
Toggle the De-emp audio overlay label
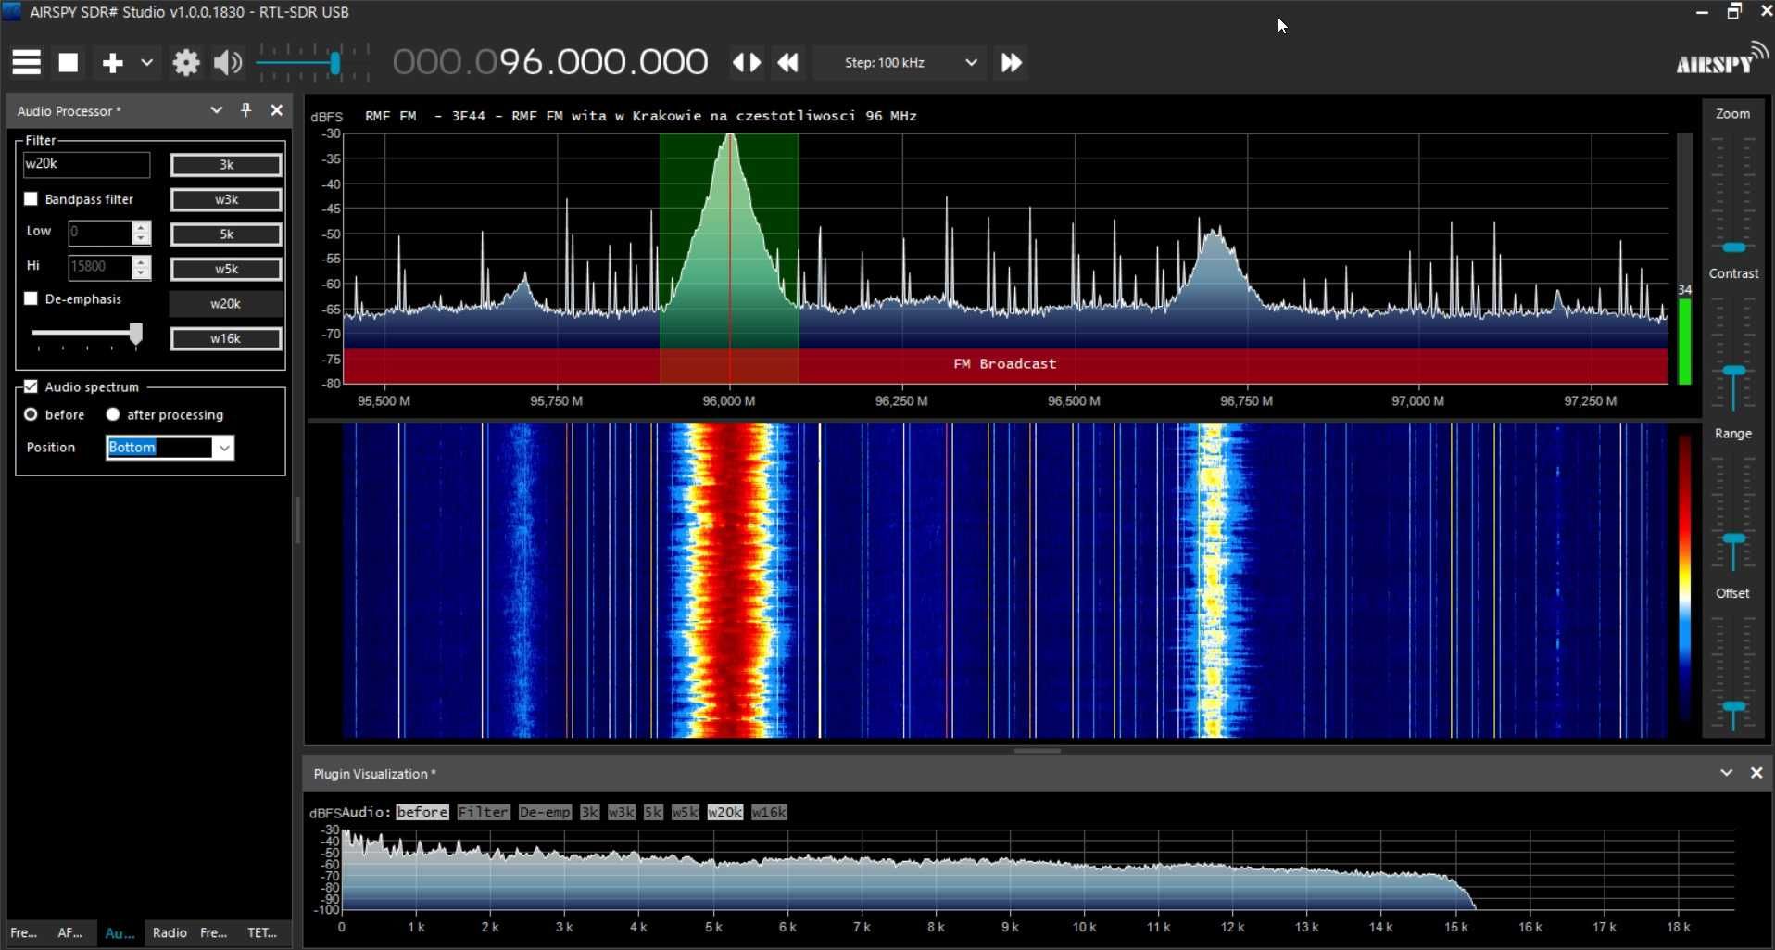pyautogui.click(x=545, y=812)
